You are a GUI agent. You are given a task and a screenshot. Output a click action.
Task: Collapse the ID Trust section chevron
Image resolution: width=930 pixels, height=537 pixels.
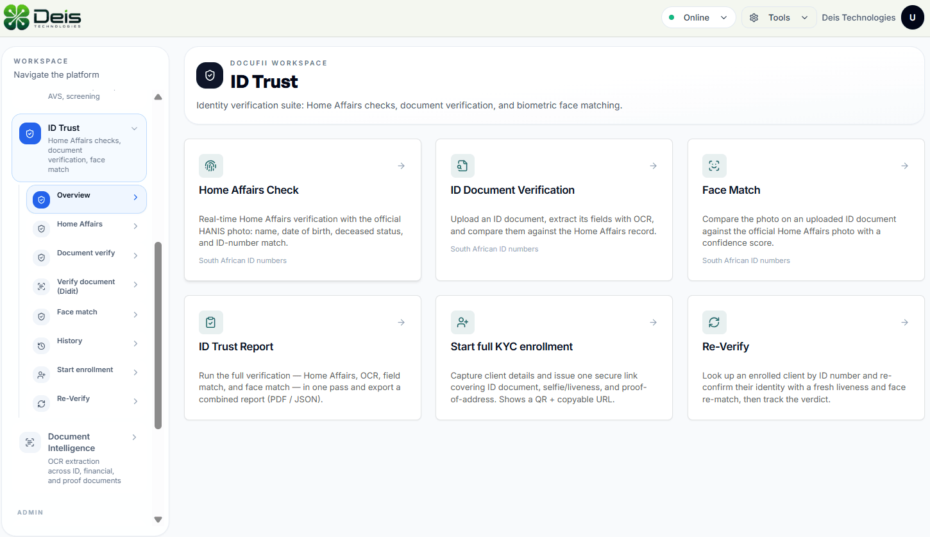click(134, 128)
